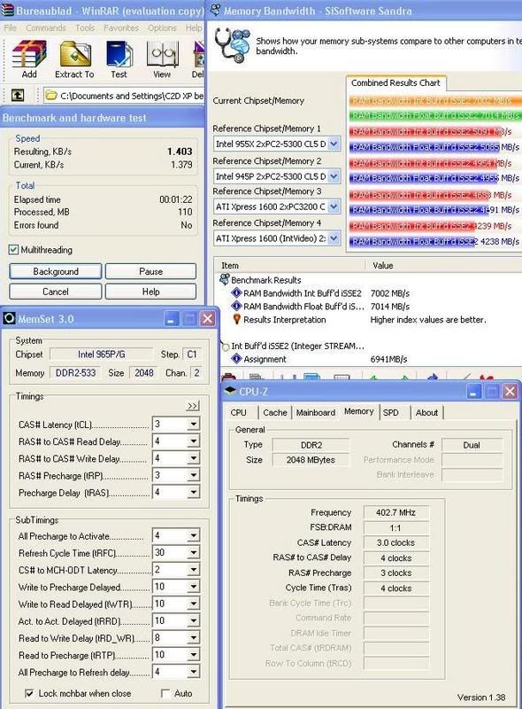Click the View file icon
Image resolution: width=522 pixels, height=709 pixels.
(162, 54)
